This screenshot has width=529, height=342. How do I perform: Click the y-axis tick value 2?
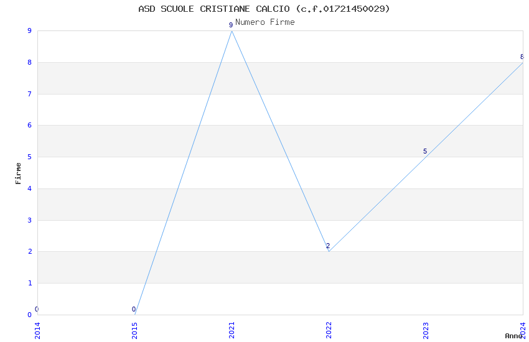tap(30, 252)
